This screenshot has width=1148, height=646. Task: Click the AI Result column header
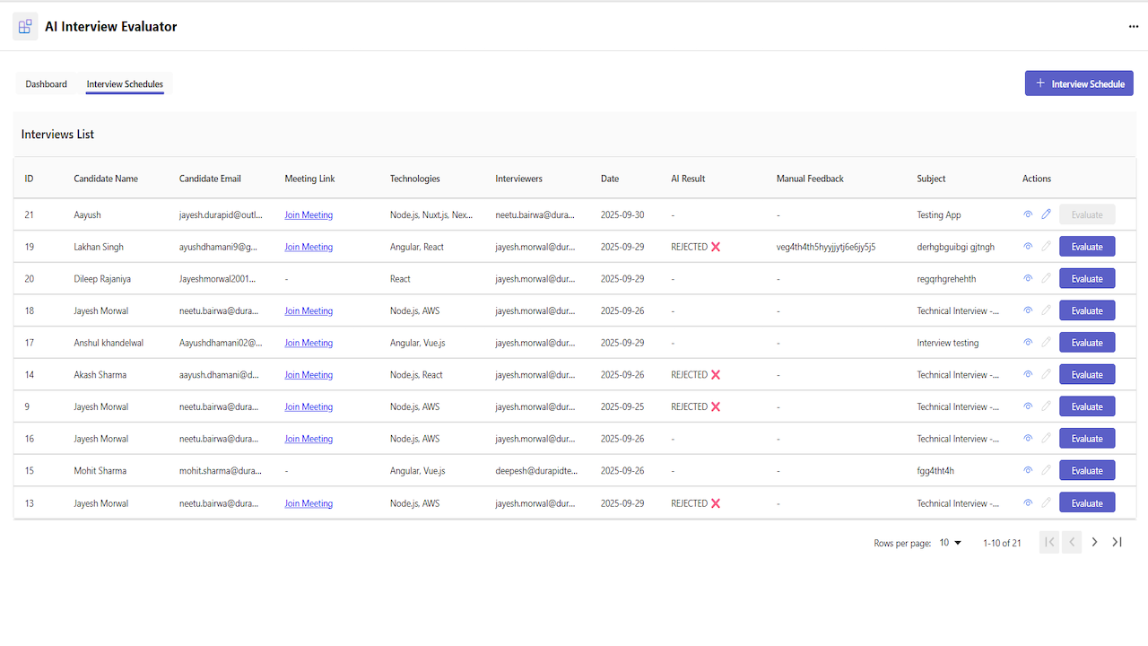[x=688, y=179]
